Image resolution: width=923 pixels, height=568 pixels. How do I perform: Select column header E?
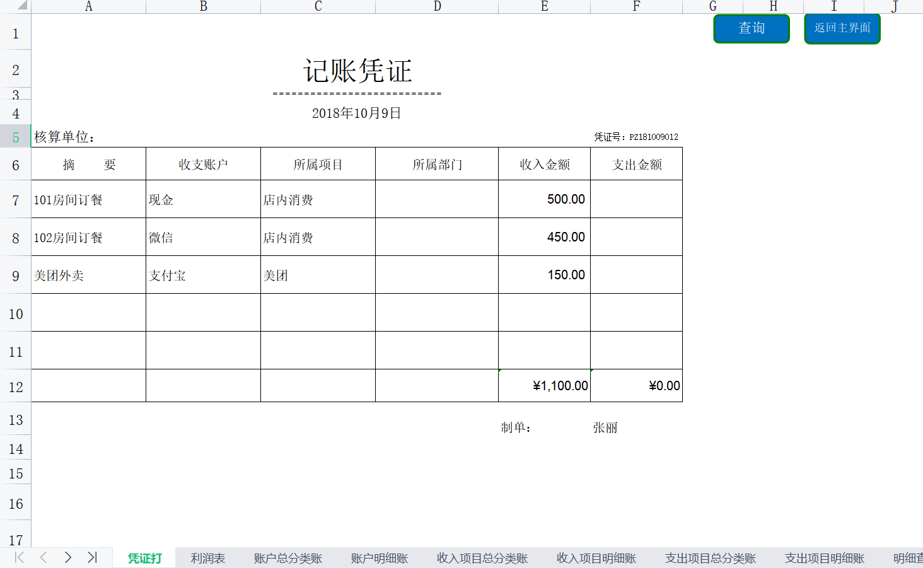coord(543,6)
